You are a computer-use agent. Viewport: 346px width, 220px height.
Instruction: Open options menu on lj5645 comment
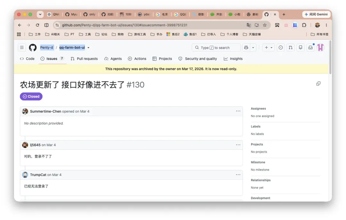[x=238, y=145]
